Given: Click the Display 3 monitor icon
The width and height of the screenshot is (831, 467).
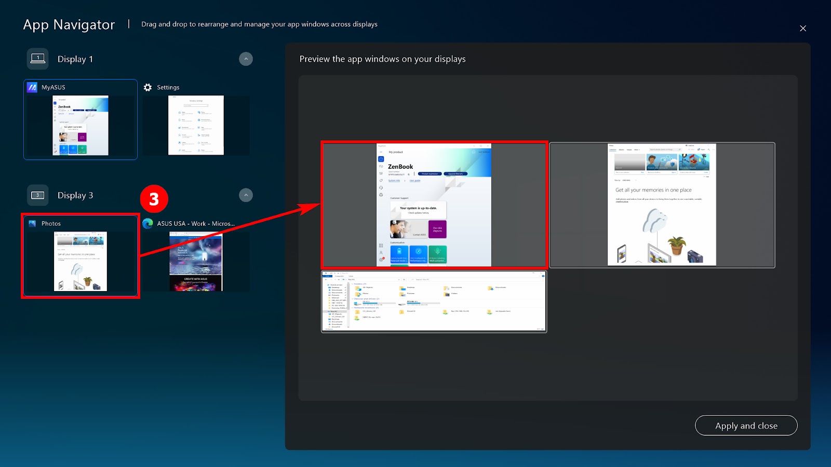Looking at the screenshot, I should [38, 195].
